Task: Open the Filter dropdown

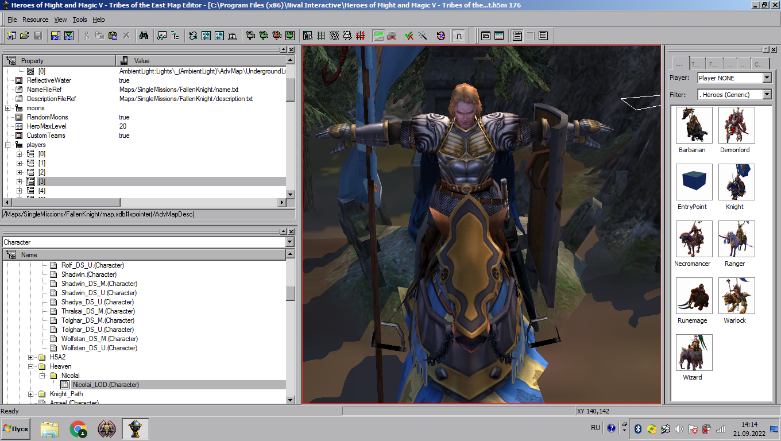Action: point(767,94)
